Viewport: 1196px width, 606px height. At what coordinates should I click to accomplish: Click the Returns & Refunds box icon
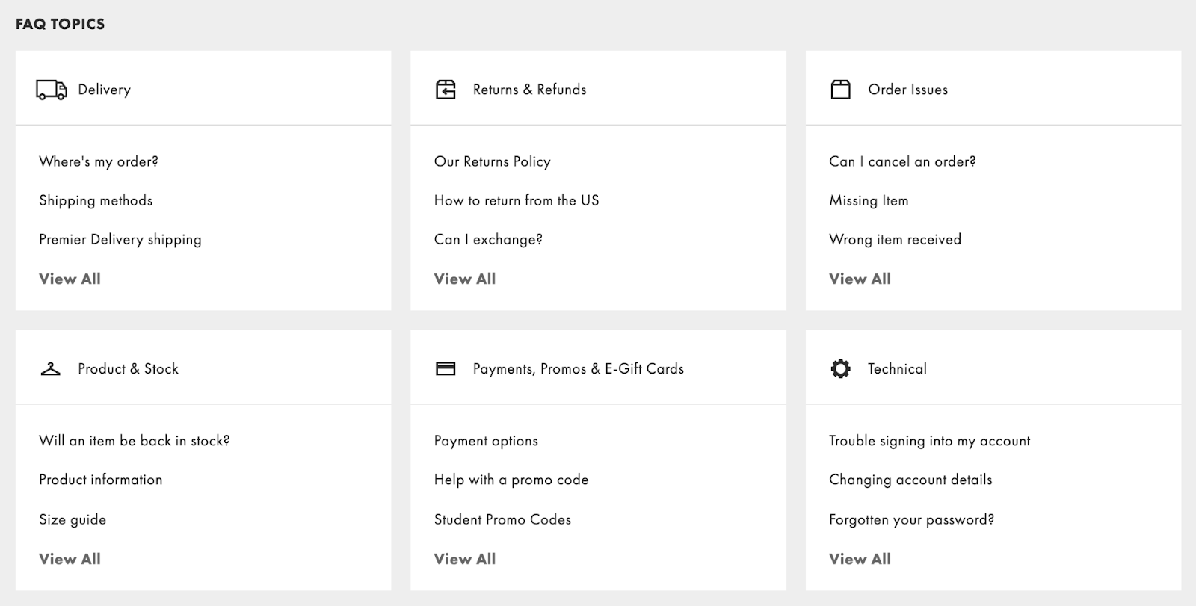click(446, 90)
